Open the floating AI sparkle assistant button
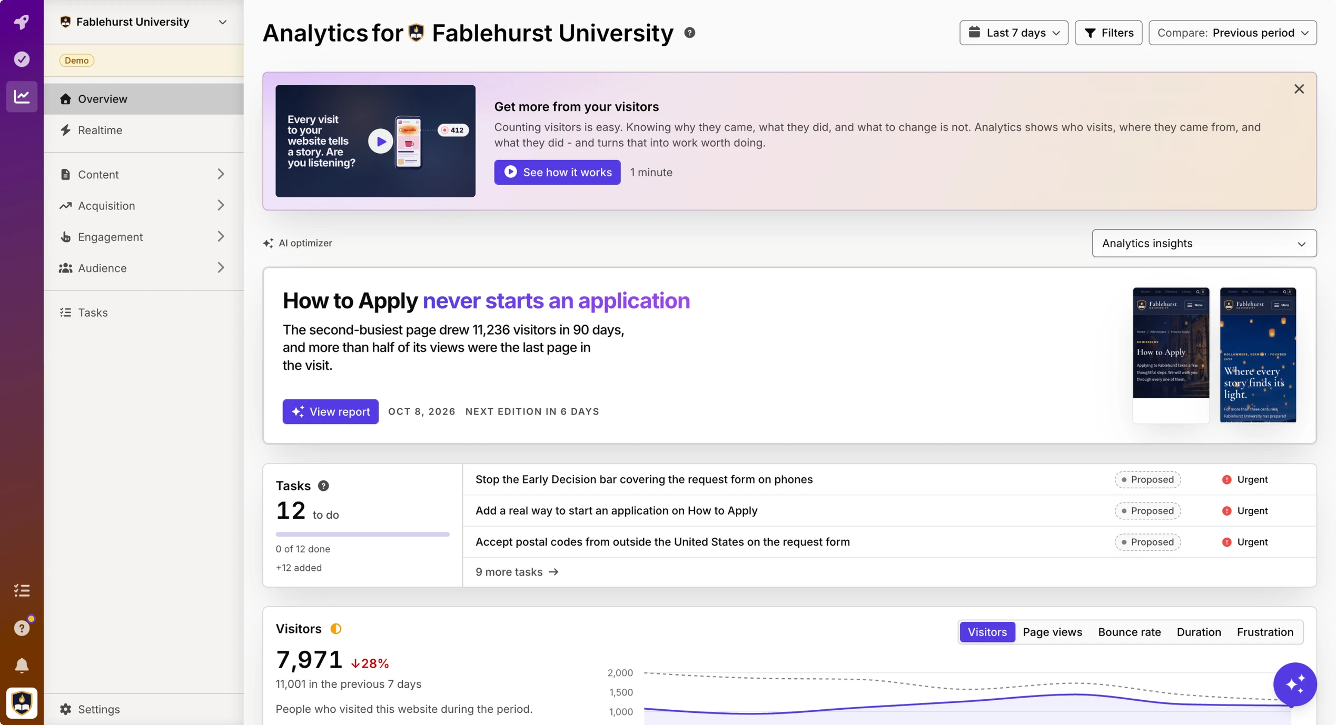 (x=1295, y=684)
